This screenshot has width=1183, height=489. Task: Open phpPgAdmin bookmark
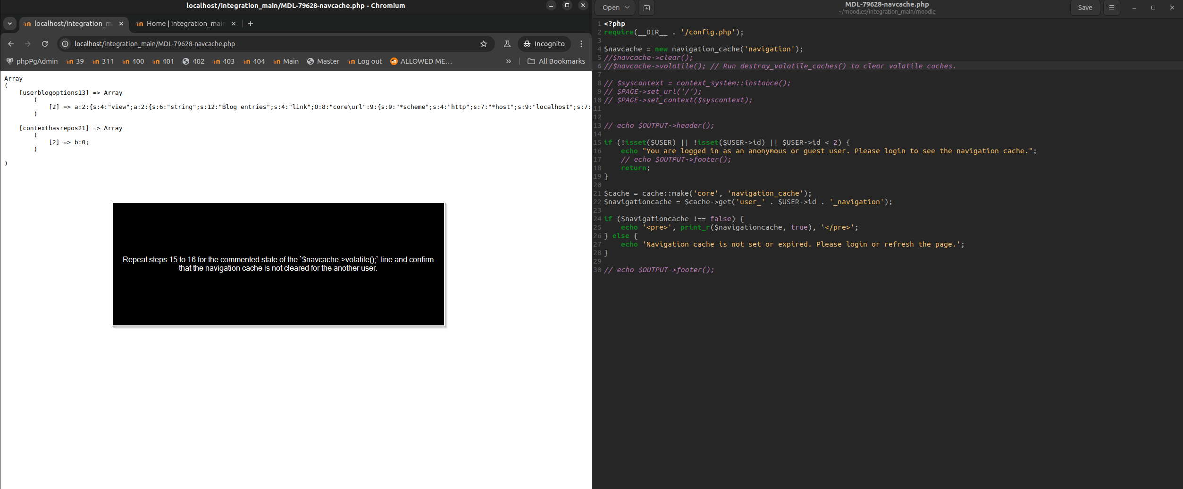tap(32, 61)
